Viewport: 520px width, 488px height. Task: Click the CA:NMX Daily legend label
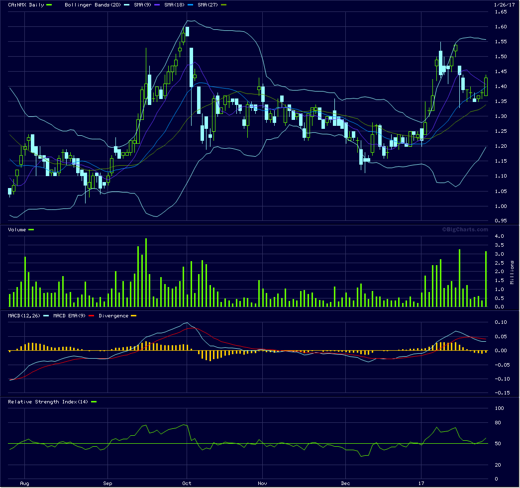pos(26,4)
